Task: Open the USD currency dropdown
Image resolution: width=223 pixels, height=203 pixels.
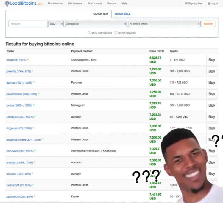Action: point(56,24)
